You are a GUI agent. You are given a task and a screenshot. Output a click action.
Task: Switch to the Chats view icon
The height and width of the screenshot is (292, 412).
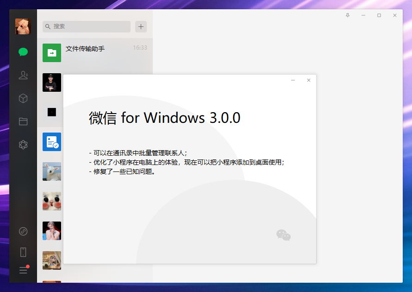pos(23,52)
